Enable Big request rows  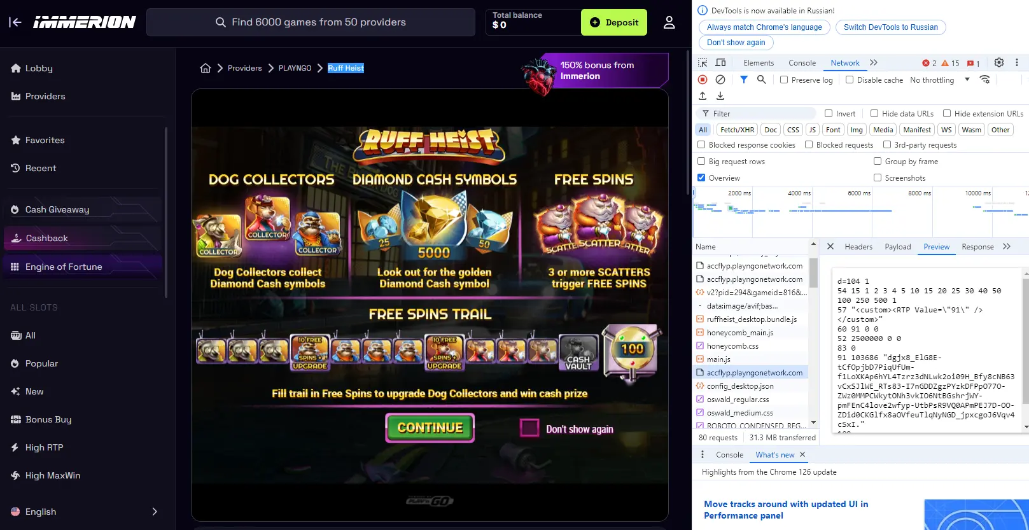click(701, 161)
